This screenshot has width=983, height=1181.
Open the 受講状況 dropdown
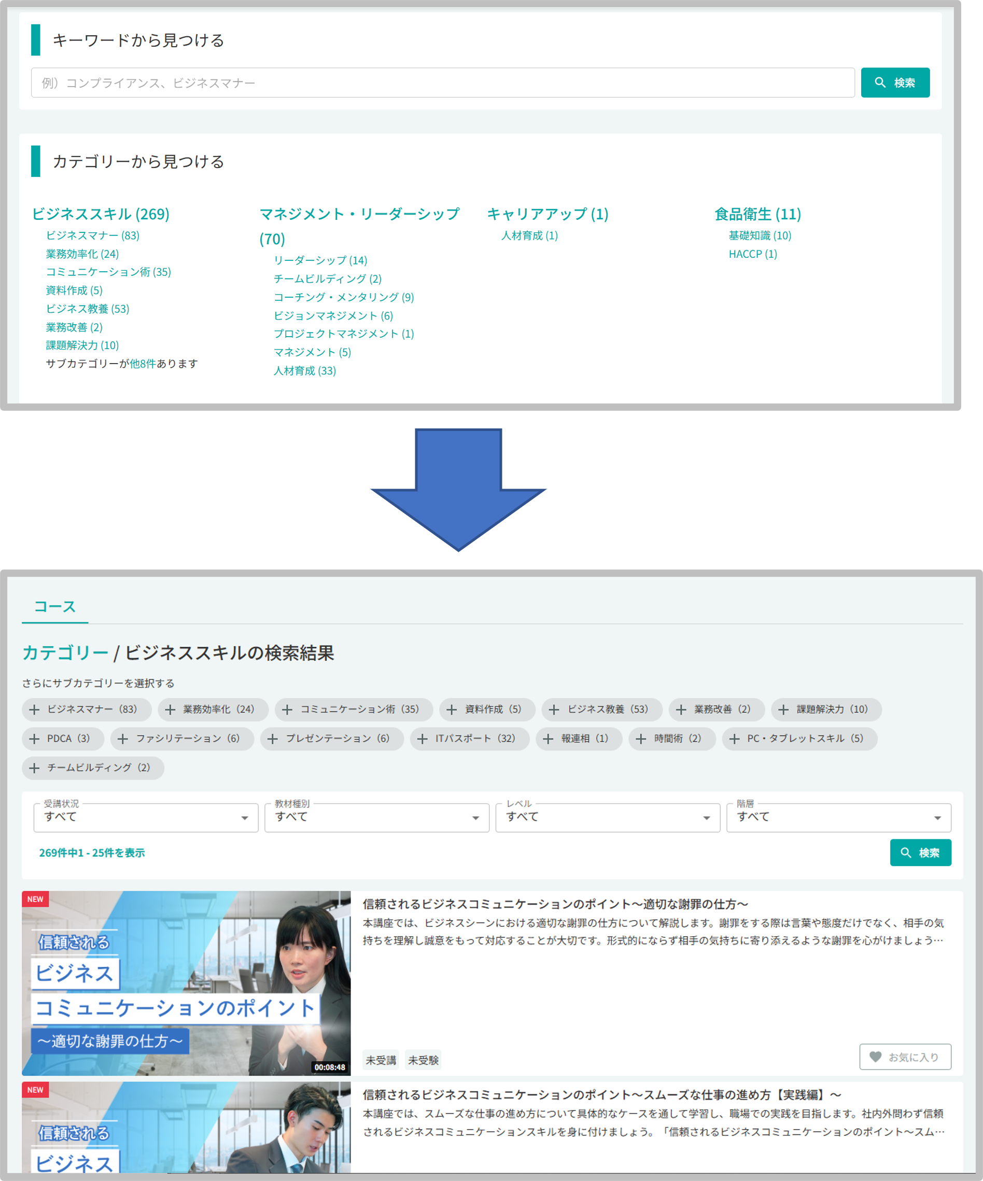tap(146, 818)
